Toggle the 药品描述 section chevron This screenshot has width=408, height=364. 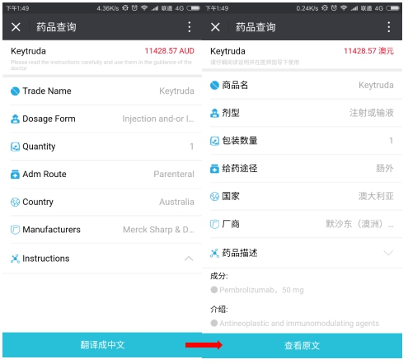click(388, 253)
